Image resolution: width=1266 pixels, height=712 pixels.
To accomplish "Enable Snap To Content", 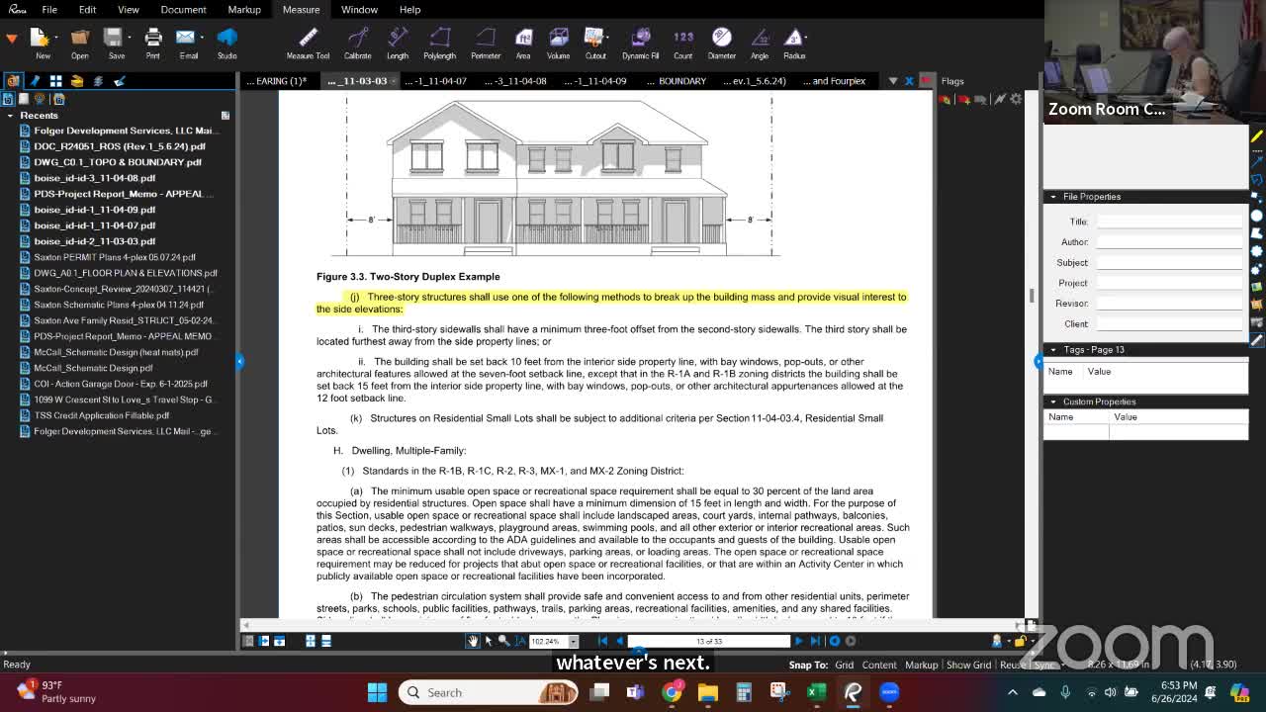I will [x=878, y=665].
